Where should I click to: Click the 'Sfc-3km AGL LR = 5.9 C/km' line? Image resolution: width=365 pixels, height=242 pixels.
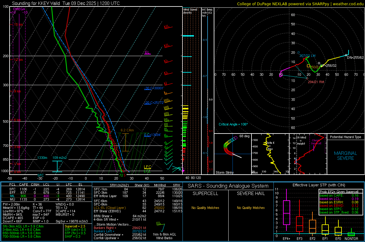23,227
